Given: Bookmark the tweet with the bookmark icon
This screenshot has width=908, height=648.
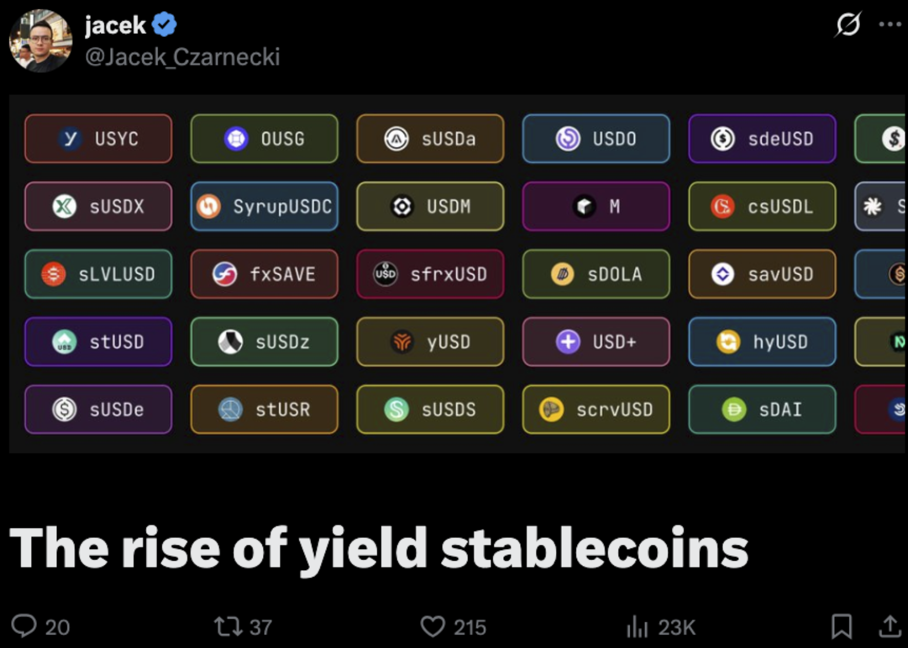Looking at the screenshot, I should 842,626.
